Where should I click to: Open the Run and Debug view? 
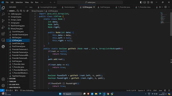3,27
